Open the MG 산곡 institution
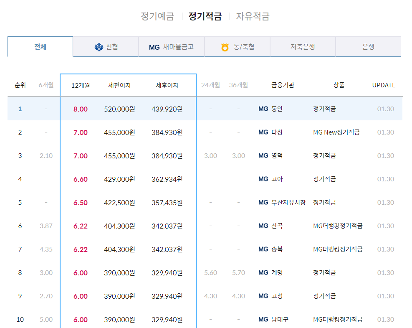The height and width of the screenshot is (328, 412). [x=270, y=226]
